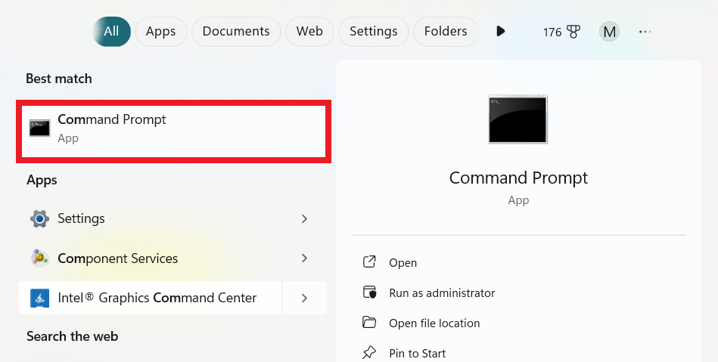Click the Search the web heading

tap(73, 336)
